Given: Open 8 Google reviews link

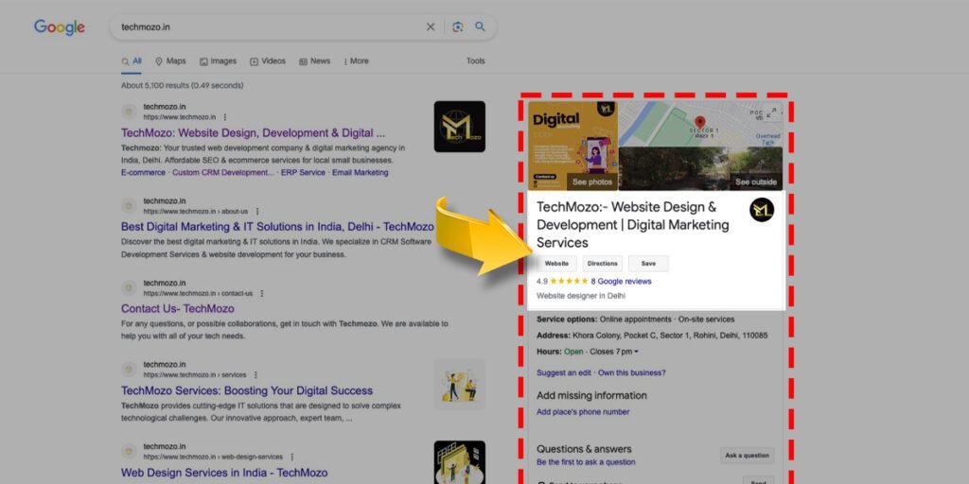Looking at the screenshot, I should (x=621, y=282).
